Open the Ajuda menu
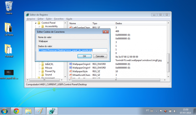The image size is (196, 115). 69,19
